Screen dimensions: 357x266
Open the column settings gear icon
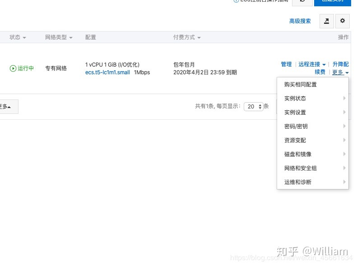coord(343,21)
